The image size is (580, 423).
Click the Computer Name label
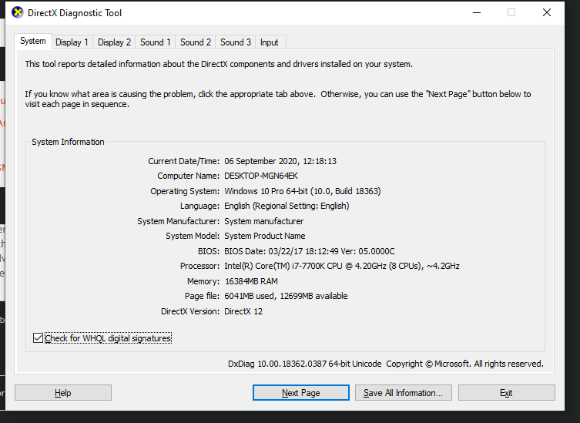(x=188, y=176)
